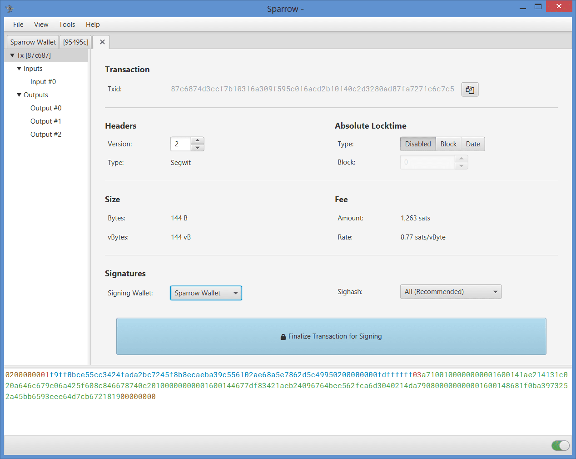The image size is (576, 459).
Task: Open the View menu
Action: [x=41, y=25]
